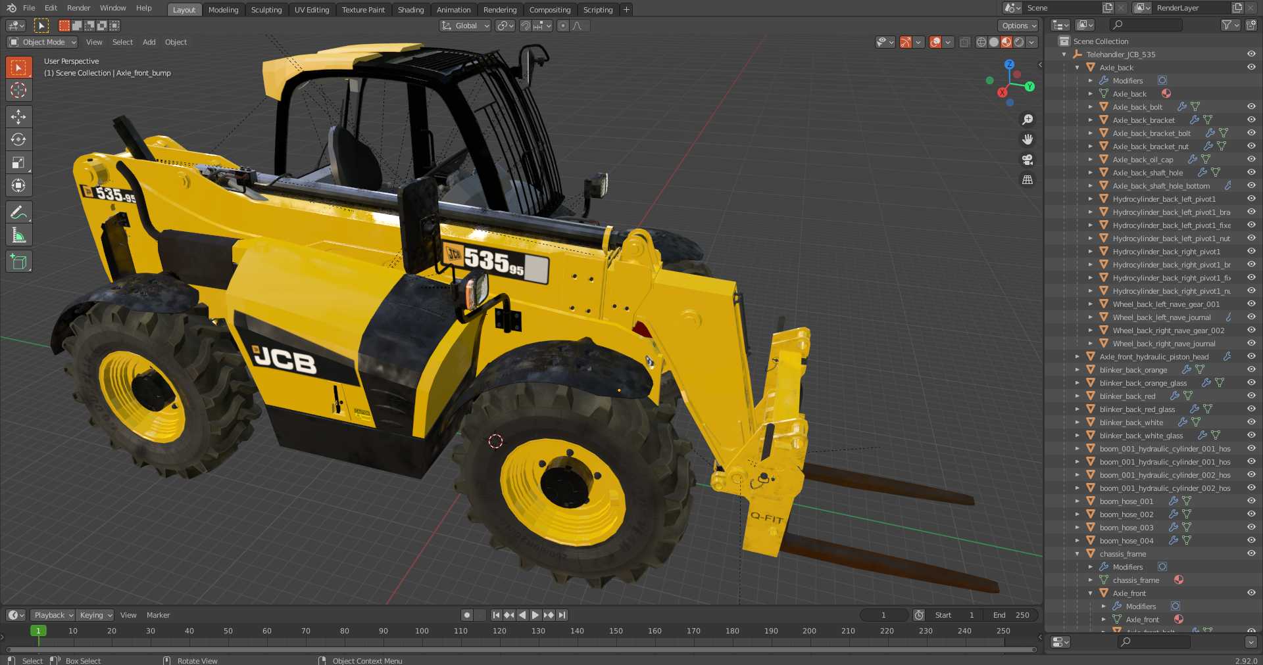Open Keying dropdown in timeline
1263x665 pixels.
tap(95, 615)
